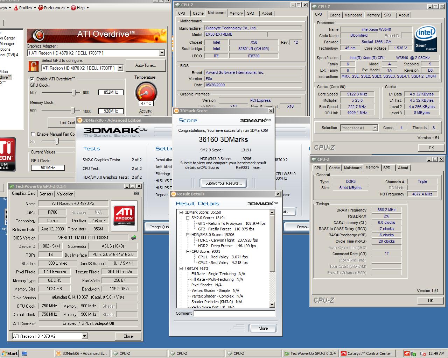448x358 pixels.
Task: Click the Profiles menu icon
Action: 16,8
